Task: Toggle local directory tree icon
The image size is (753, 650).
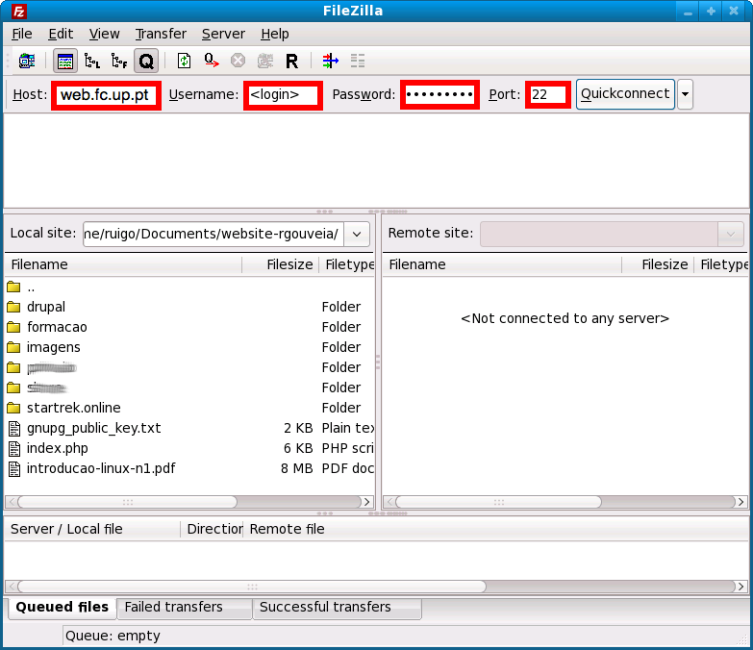Action: pos(92,61)
